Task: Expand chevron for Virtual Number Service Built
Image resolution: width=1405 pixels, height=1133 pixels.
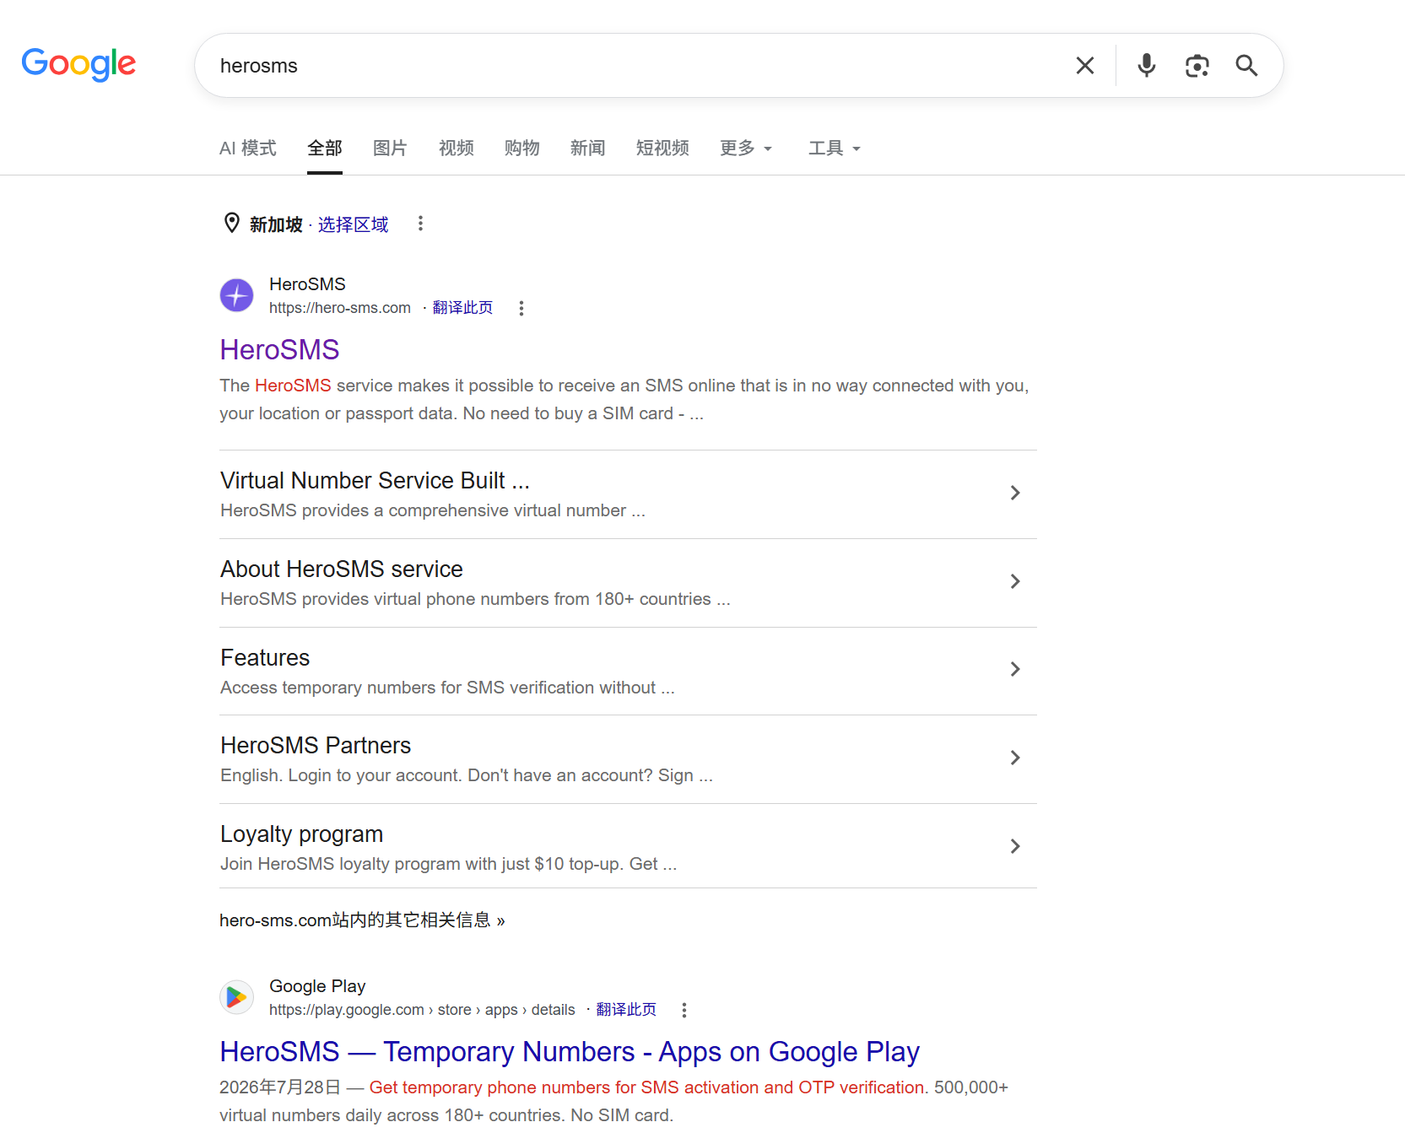Action: [1015, 493]
